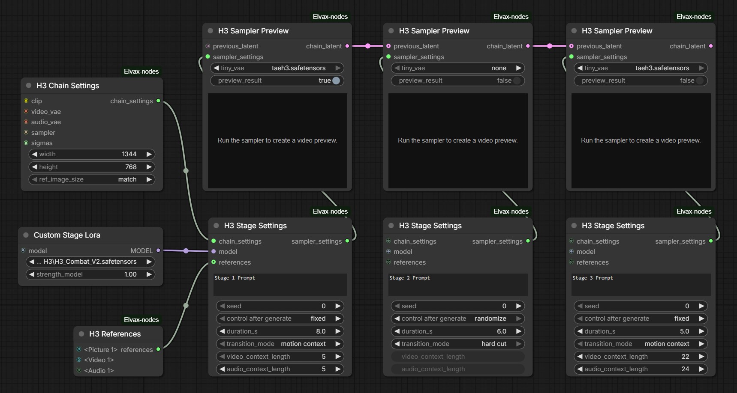Click the references output port on H3 References
This screenshot has height=393, width=737.
[x=158, y=349]
